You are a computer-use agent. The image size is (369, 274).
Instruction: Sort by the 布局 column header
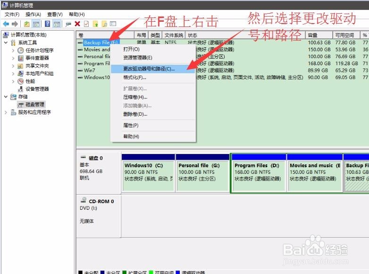(142, 35)
